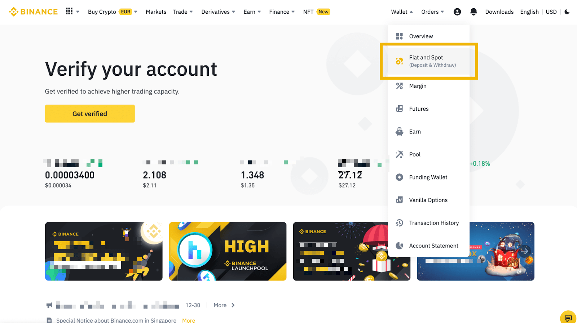Click the Binance logo
Image resolution: width=577 pixels, height=323 pixels.
coord(33,12)
